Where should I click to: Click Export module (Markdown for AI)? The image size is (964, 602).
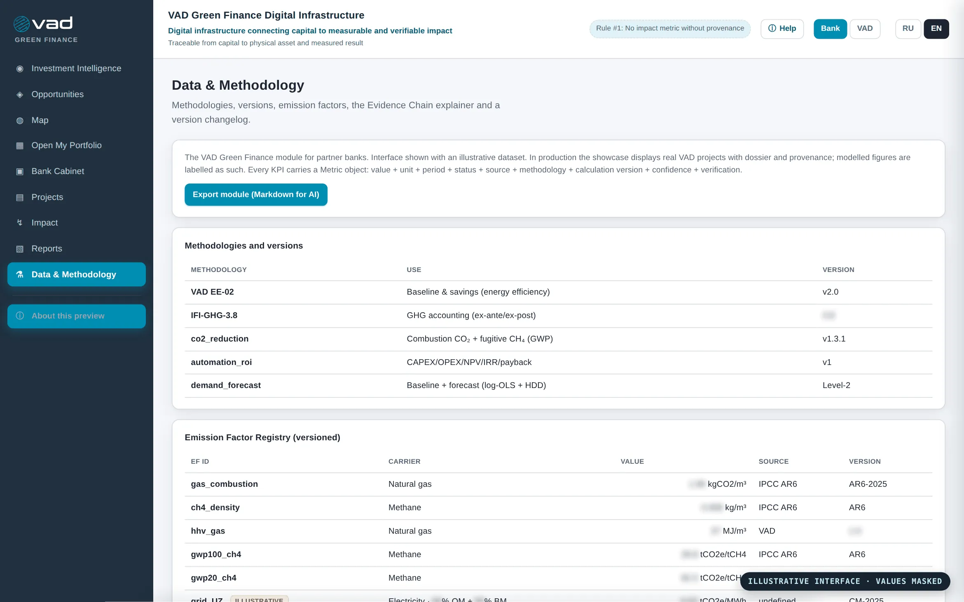point(256,195)
